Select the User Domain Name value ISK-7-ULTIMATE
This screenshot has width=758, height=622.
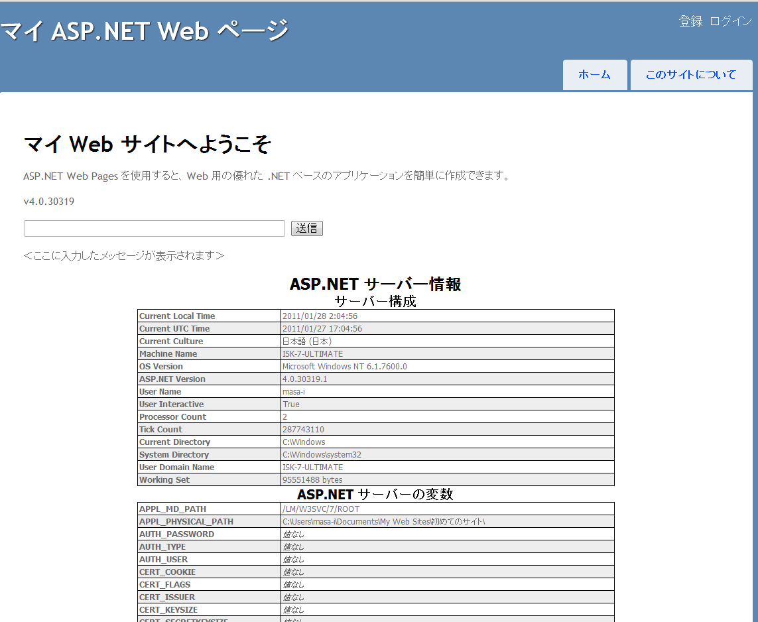[x=313, y=467]
